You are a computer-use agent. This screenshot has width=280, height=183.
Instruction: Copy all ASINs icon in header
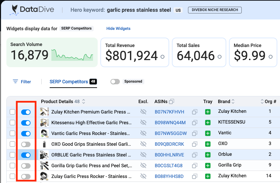coord(172,101)
